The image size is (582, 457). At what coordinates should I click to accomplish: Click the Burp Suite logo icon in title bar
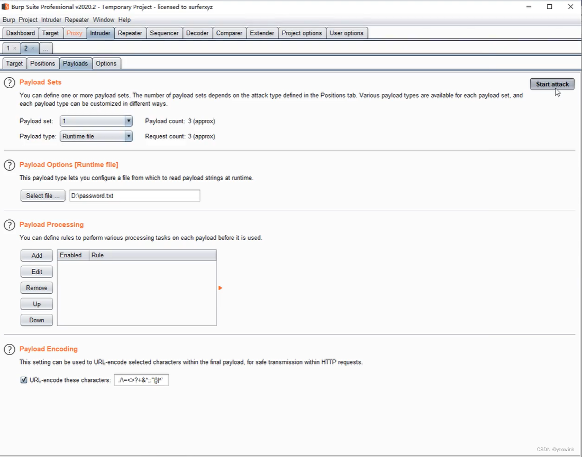tap(5, 7)
